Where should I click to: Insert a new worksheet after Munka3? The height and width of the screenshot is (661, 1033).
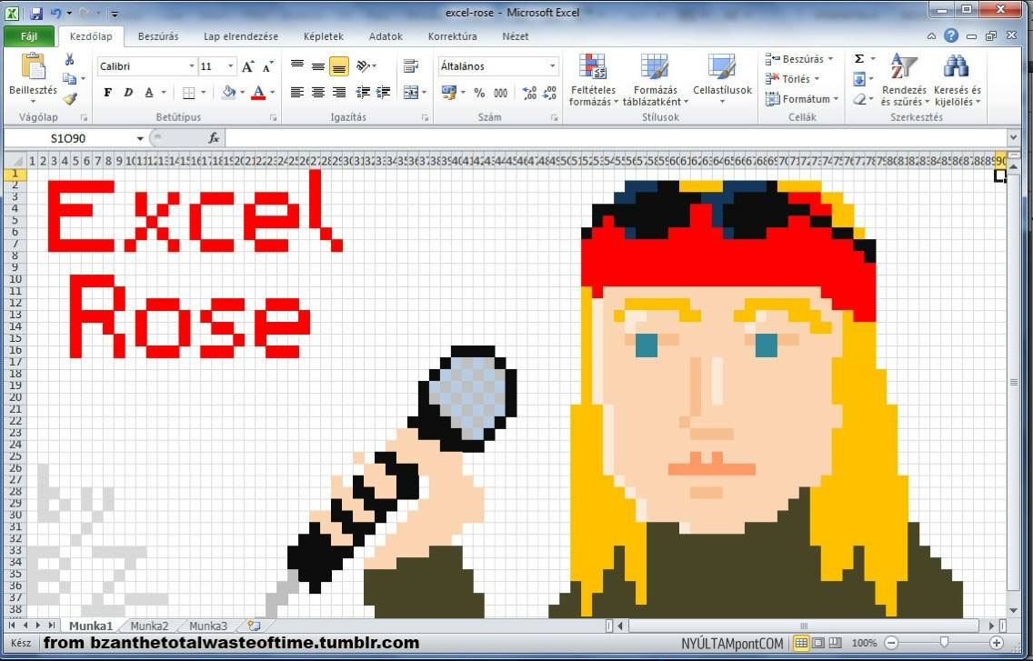254,626
